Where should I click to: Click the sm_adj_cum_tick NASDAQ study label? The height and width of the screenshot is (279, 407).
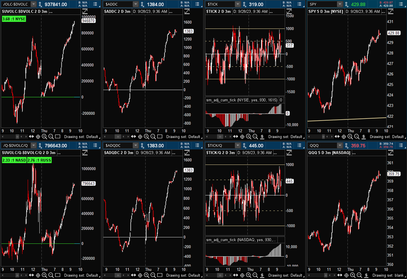241,240
